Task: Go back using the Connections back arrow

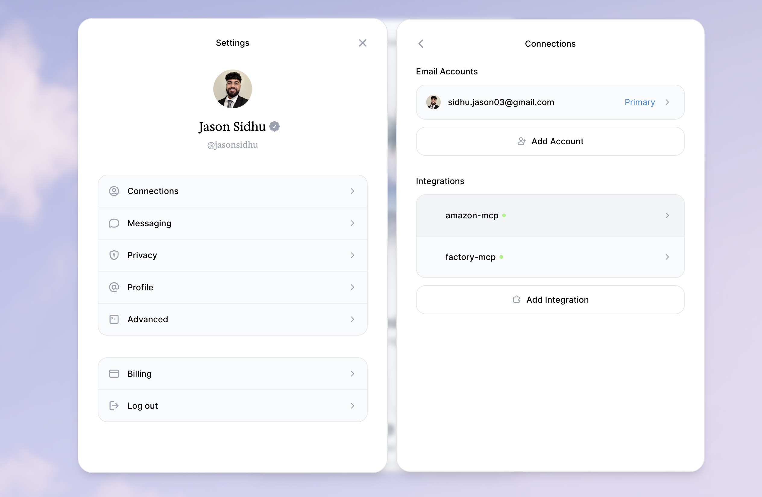Action: (x=421, y=44)
